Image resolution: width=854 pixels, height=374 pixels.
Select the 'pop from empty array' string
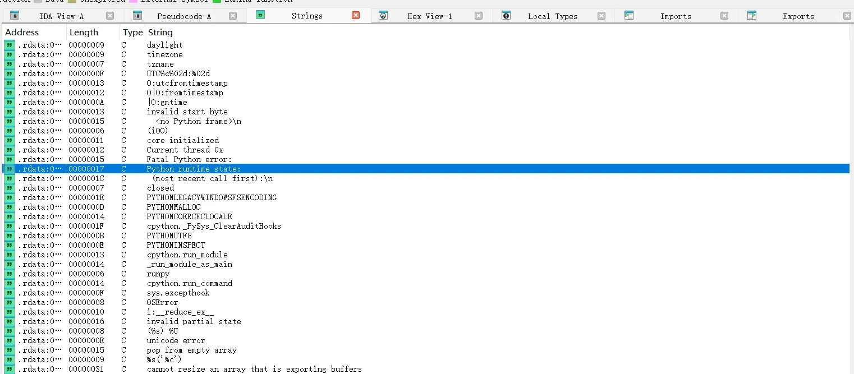tap(191, 350)
